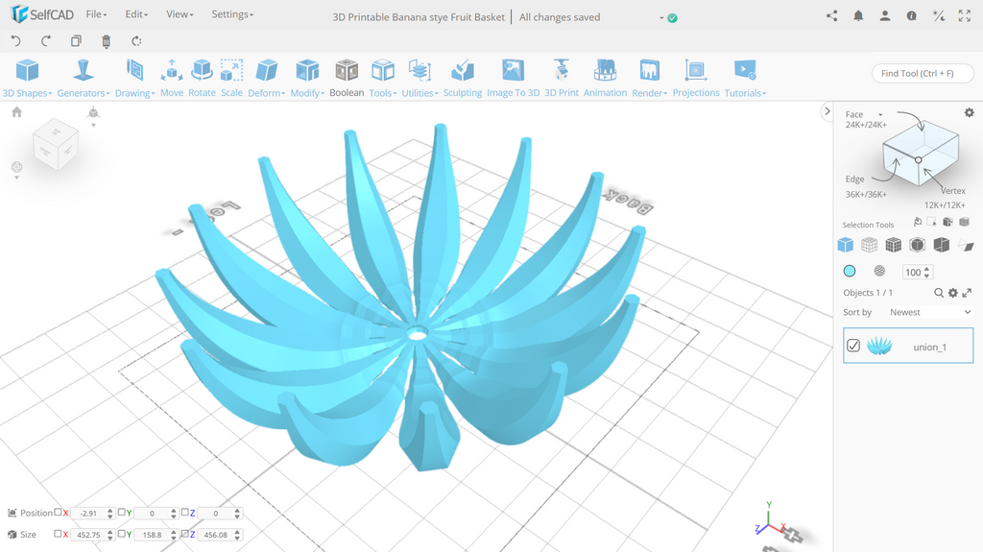Open the Sculpting tool
This screenshot has width=983, height=552.
[x=463, y=79]
